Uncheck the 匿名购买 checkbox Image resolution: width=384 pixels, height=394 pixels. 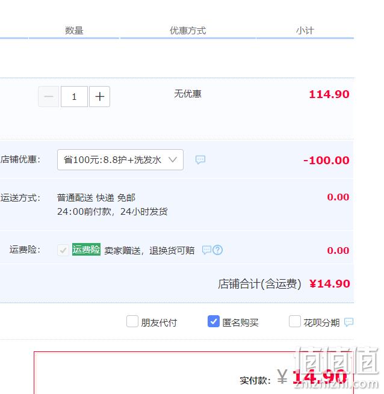[x=214, y=321]
